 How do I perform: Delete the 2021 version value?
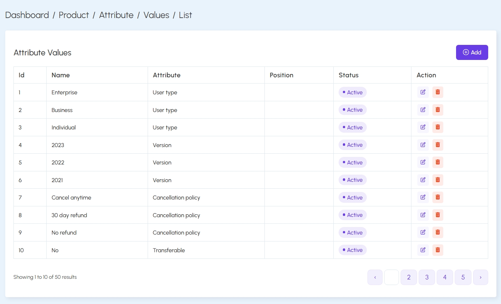pos(438,180)
